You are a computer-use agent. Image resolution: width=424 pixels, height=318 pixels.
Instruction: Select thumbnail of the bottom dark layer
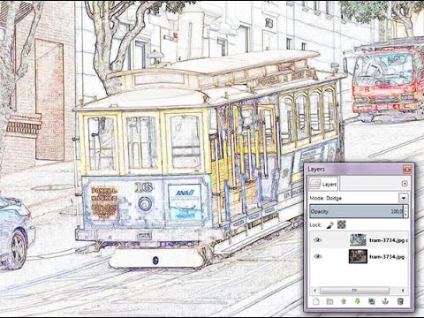point(358,257)
